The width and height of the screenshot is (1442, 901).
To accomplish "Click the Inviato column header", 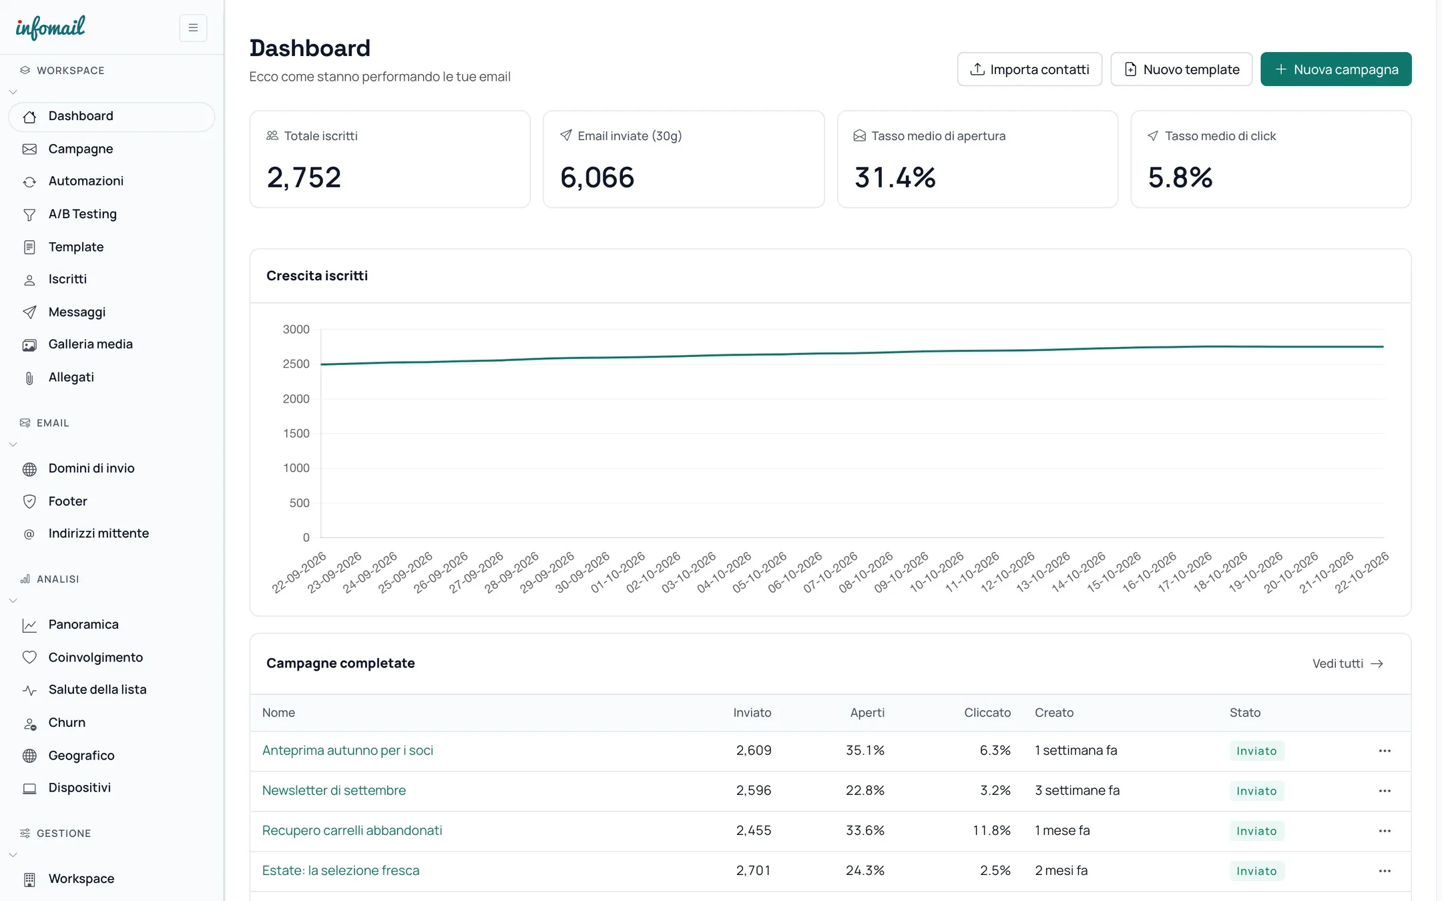I will pyautogui.click(x=752, y=713).
